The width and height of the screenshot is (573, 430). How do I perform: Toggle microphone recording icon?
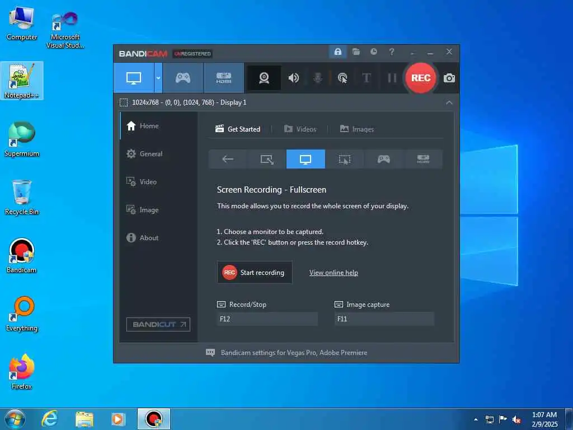click(318, 78)
